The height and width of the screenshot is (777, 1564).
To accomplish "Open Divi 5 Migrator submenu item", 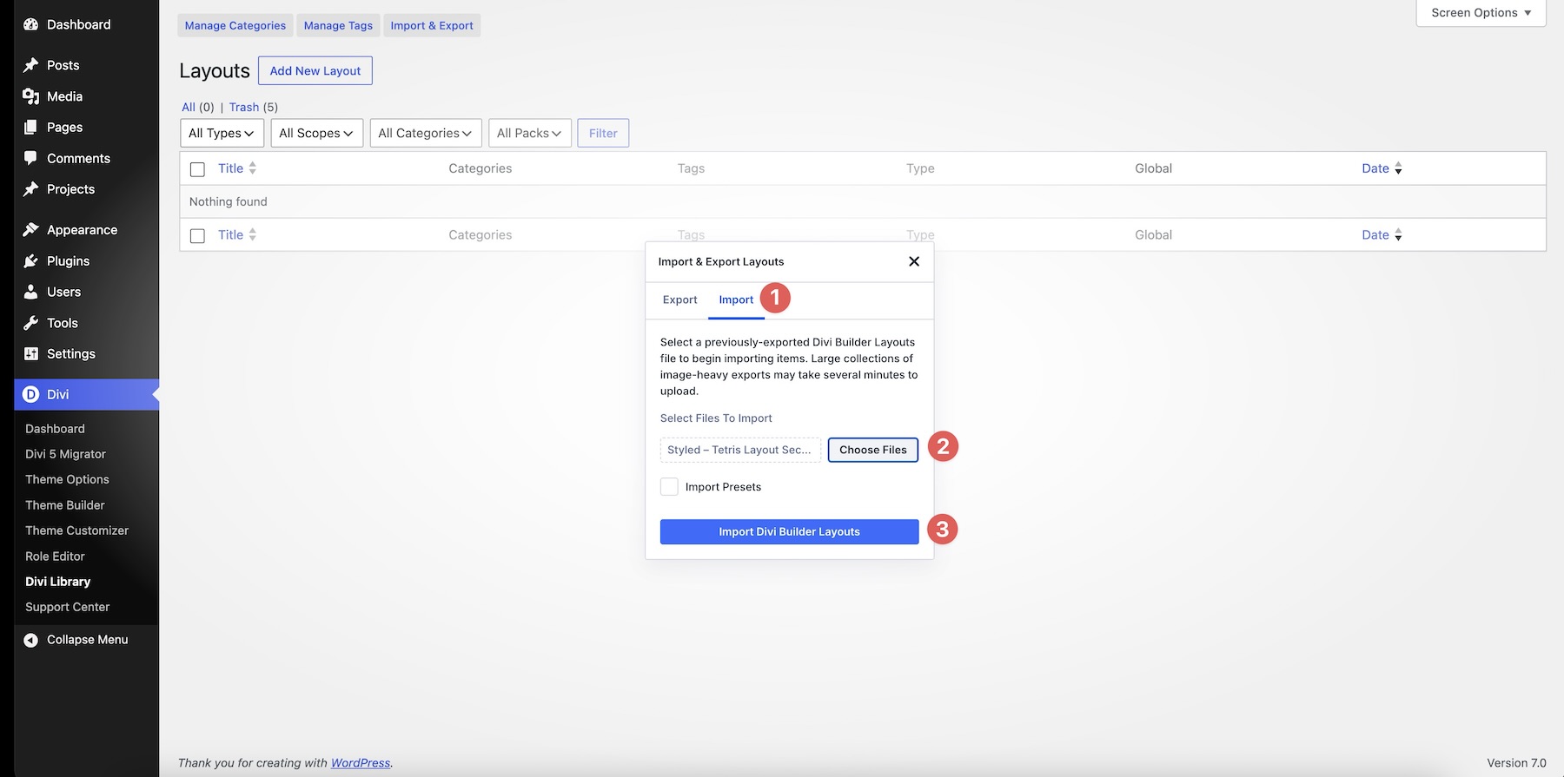I will 65,454.
